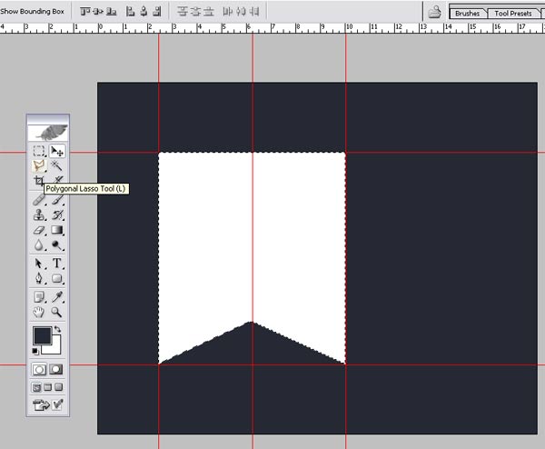Image resolution: width=545 pixels, height=449 pixels.
Task: Select the Move tool
Action: point(57,151)
